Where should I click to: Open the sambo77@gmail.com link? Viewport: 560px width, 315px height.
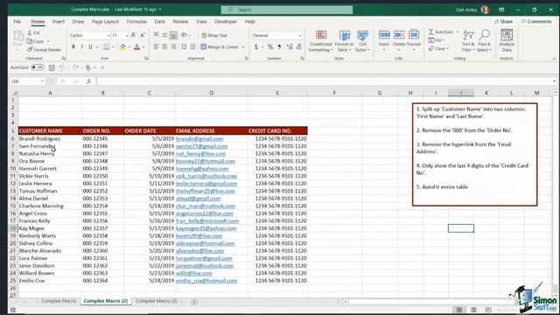201,146
